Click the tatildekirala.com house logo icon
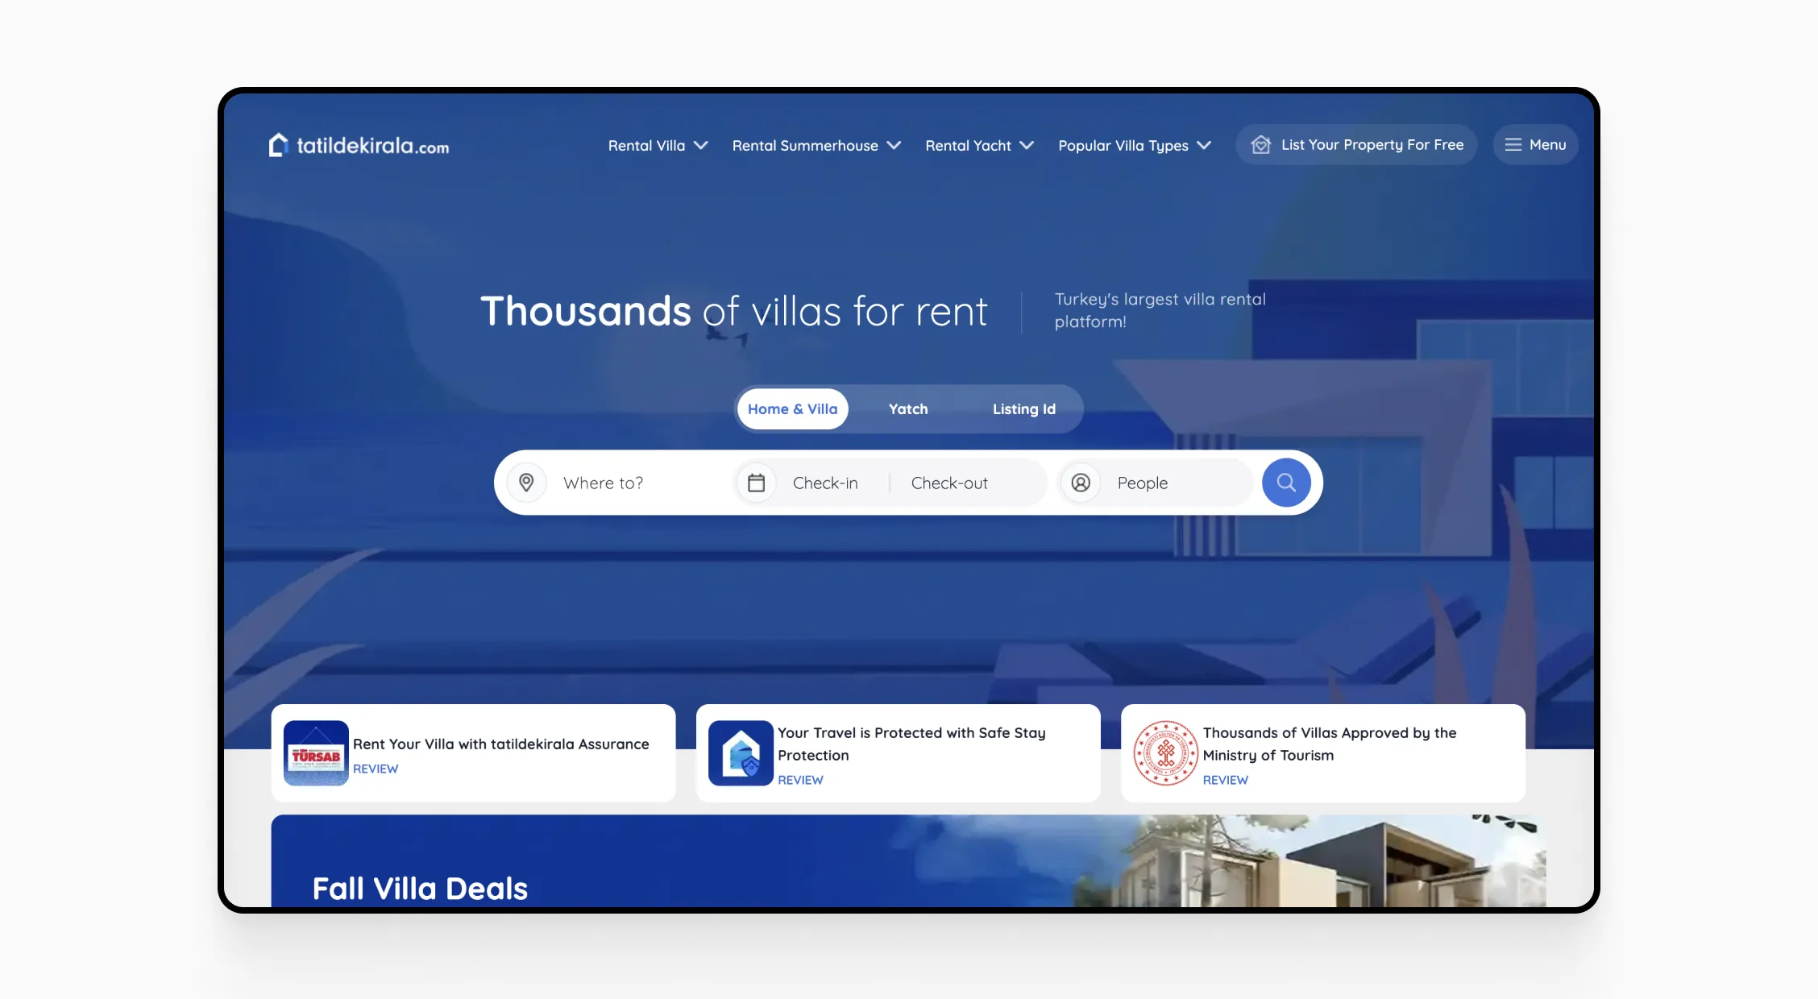The width and height of the screenshot is (1818, 999). [278, 145]
